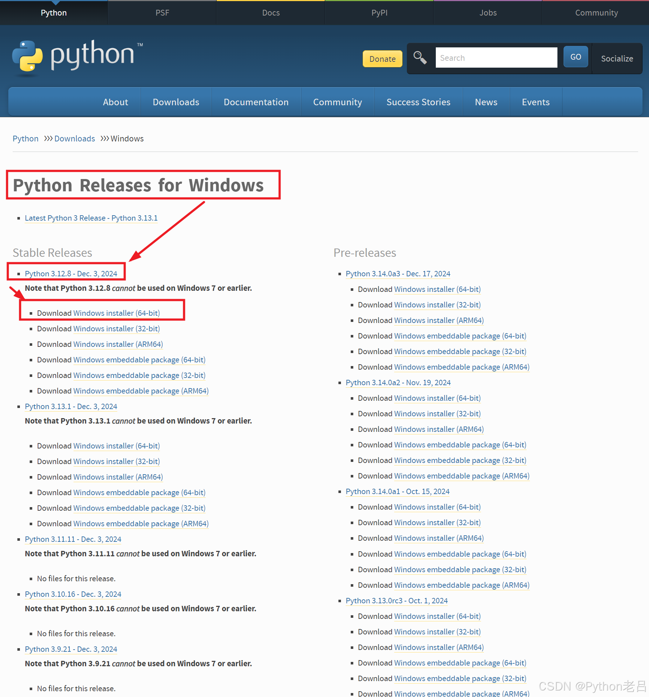Open Latest Python 3 Release - Python 3.13.1 link
The image size is (649, 697).
coord(91,218)
